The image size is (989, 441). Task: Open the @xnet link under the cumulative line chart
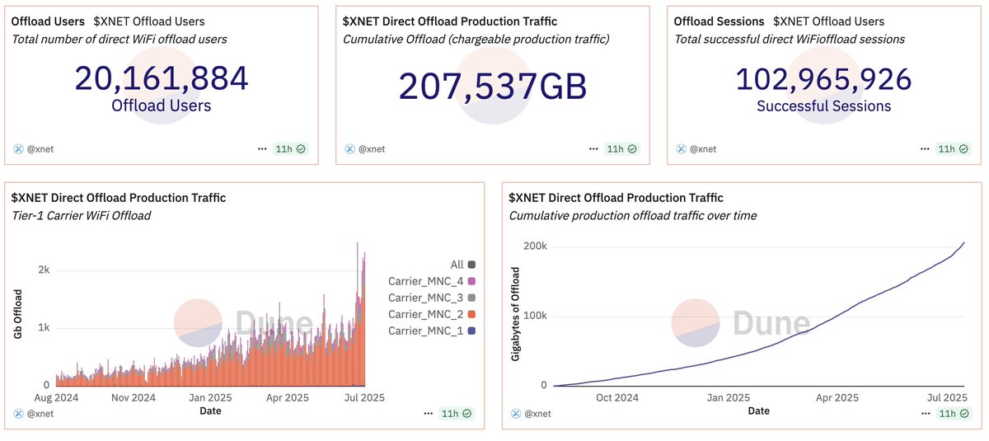(x=537, y=413)
